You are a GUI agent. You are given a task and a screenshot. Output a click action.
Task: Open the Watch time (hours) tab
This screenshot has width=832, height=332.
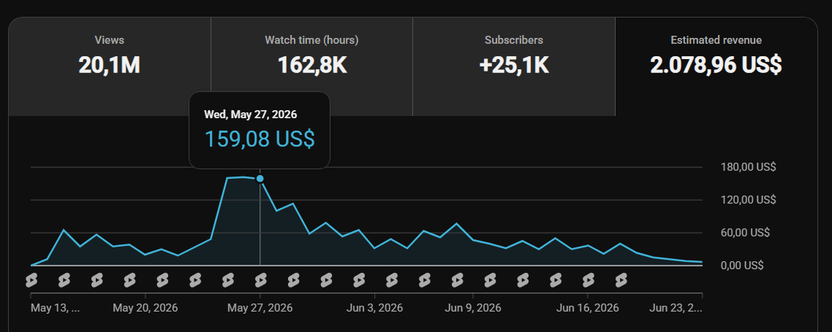[311, 66]
